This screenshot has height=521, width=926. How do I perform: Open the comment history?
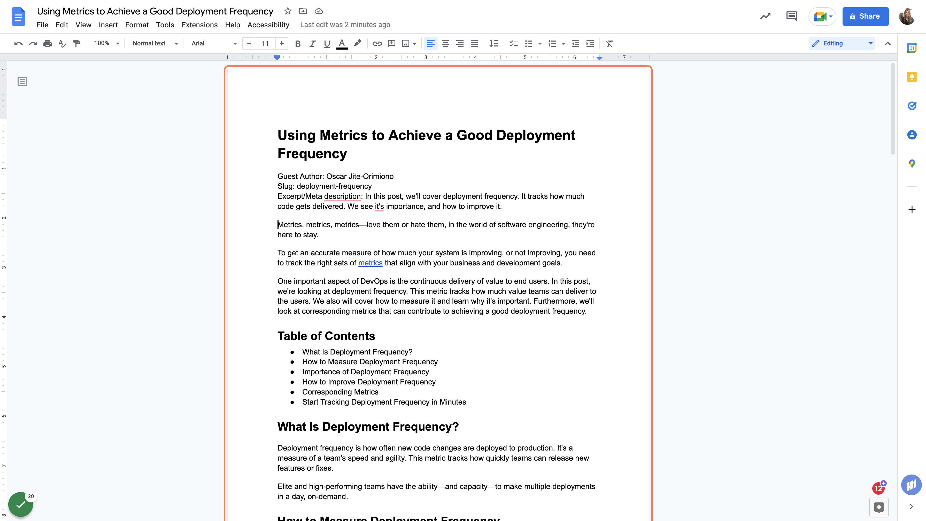click(792, 16)
